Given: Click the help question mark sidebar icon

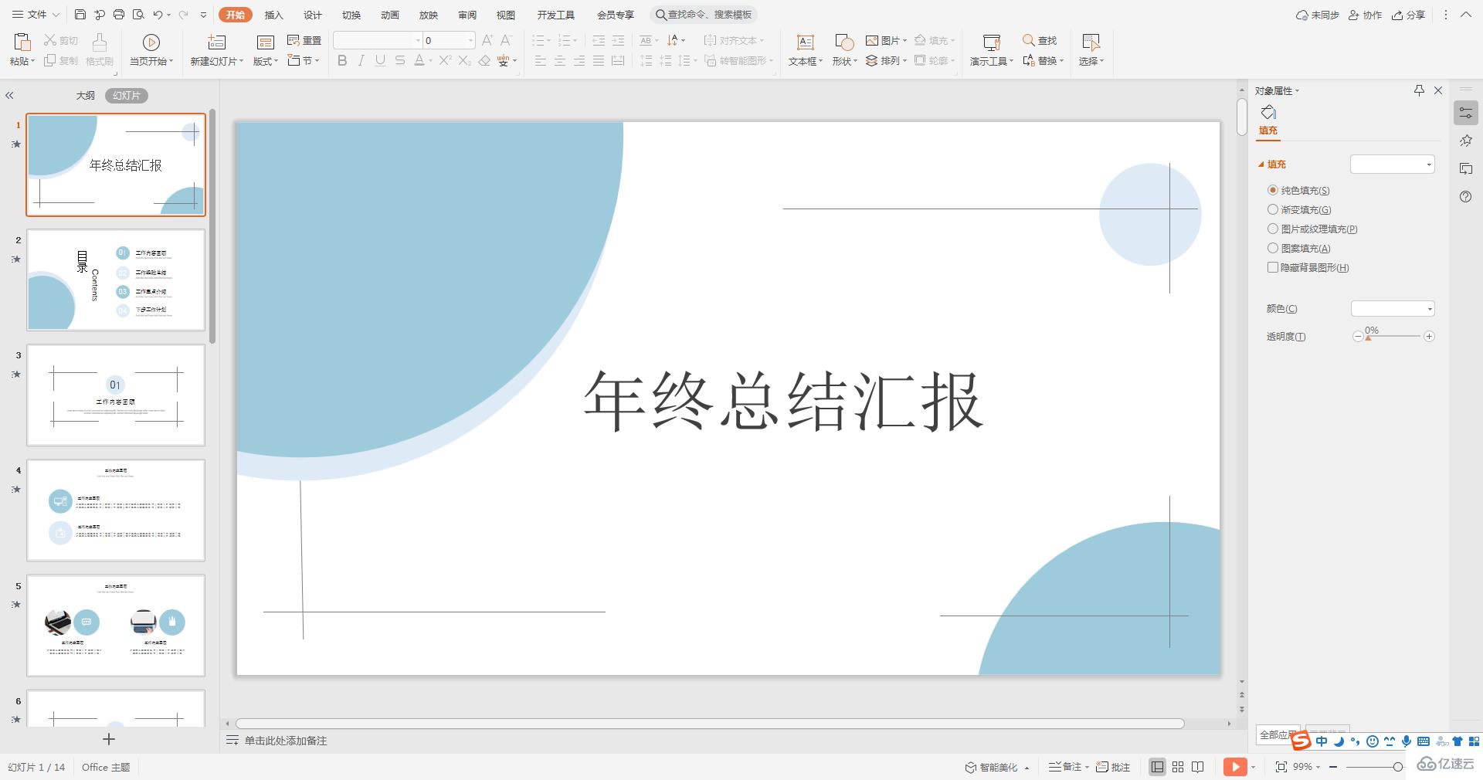Looking at the screenshot, I should 1465,197.
